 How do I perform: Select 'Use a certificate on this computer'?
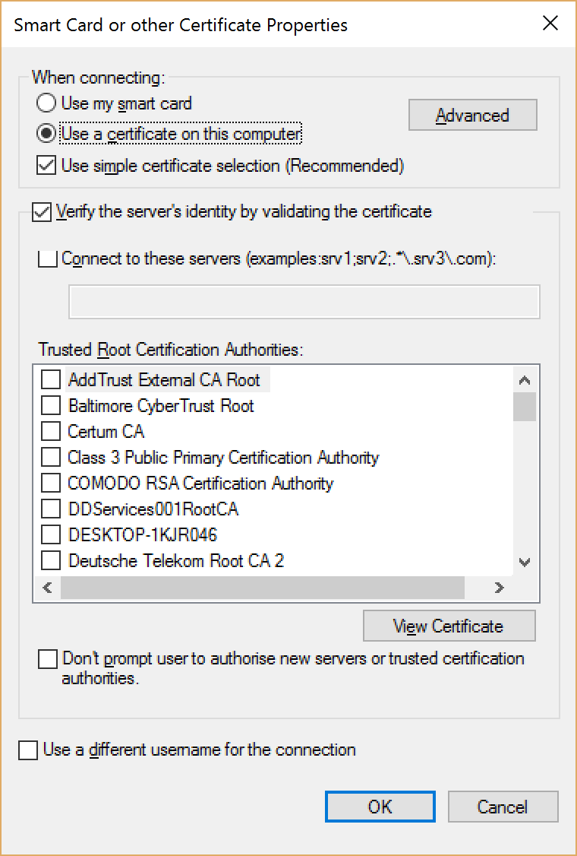[47, 134]
